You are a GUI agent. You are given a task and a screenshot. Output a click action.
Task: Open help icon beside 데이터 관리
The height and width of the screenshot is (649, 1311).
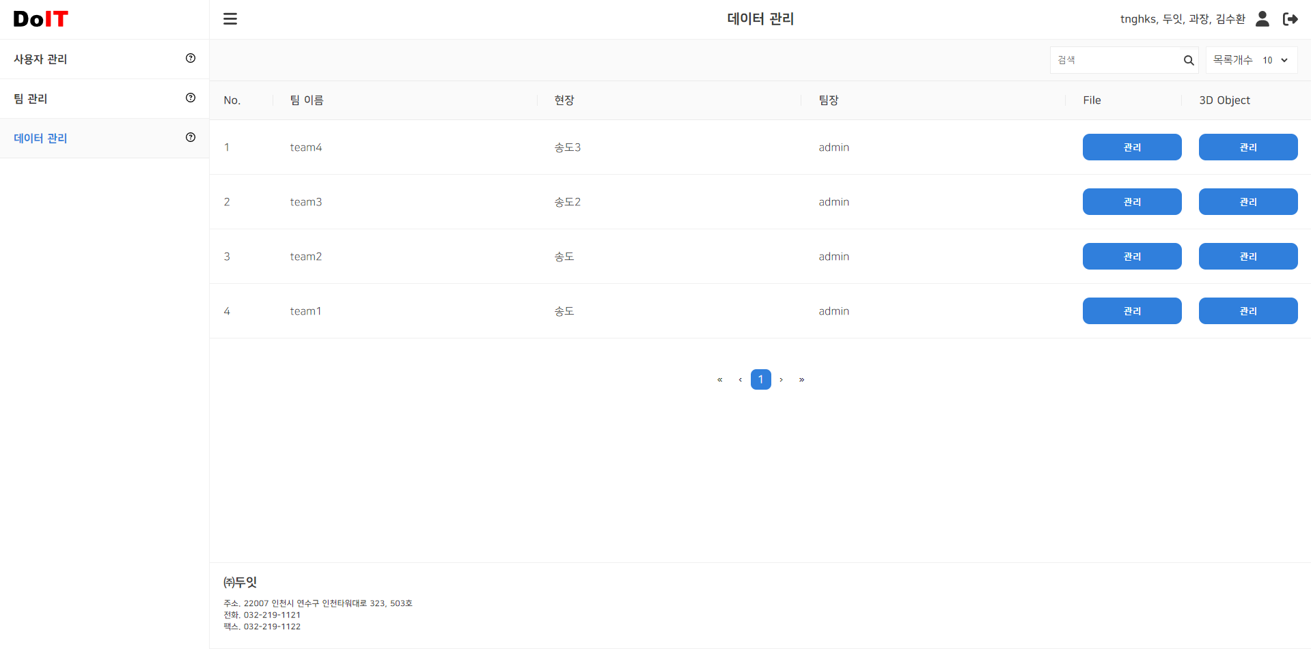[x=191, y=138]
